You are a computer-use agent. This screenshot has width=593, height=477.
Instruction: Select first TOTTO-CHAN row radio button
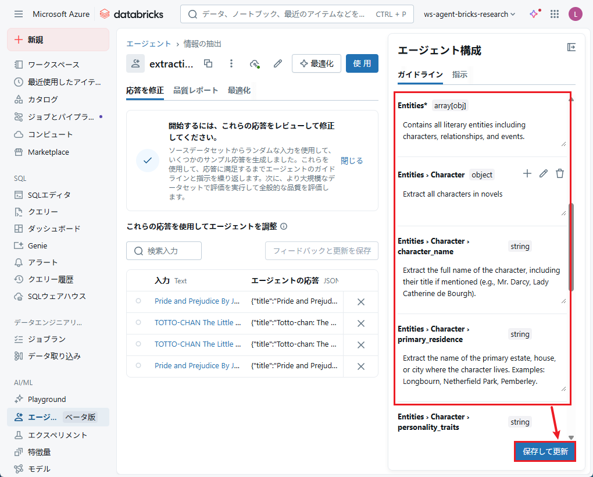(138, 322)
